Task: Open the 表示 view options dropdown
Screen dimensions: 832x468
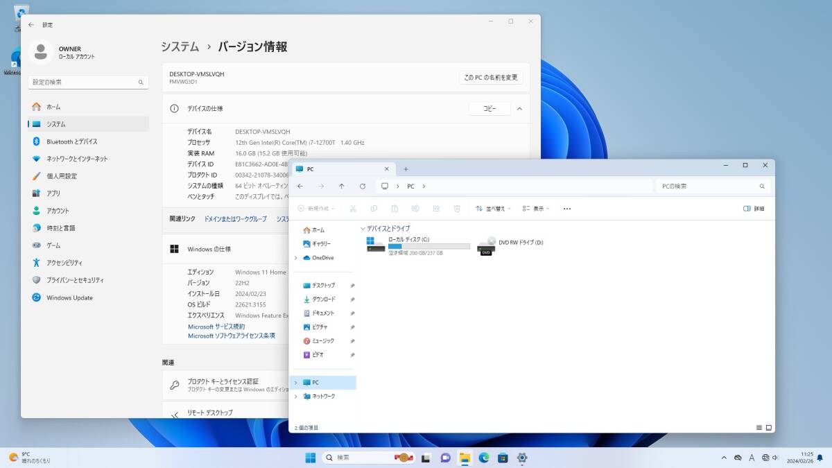Action: pyautogui.click(x=539, y=209)
